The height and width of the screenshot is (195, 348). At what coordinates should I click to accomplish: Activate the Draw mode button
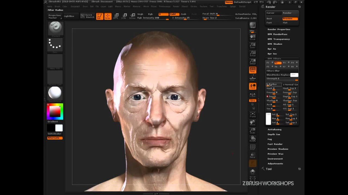click(108, 16)
